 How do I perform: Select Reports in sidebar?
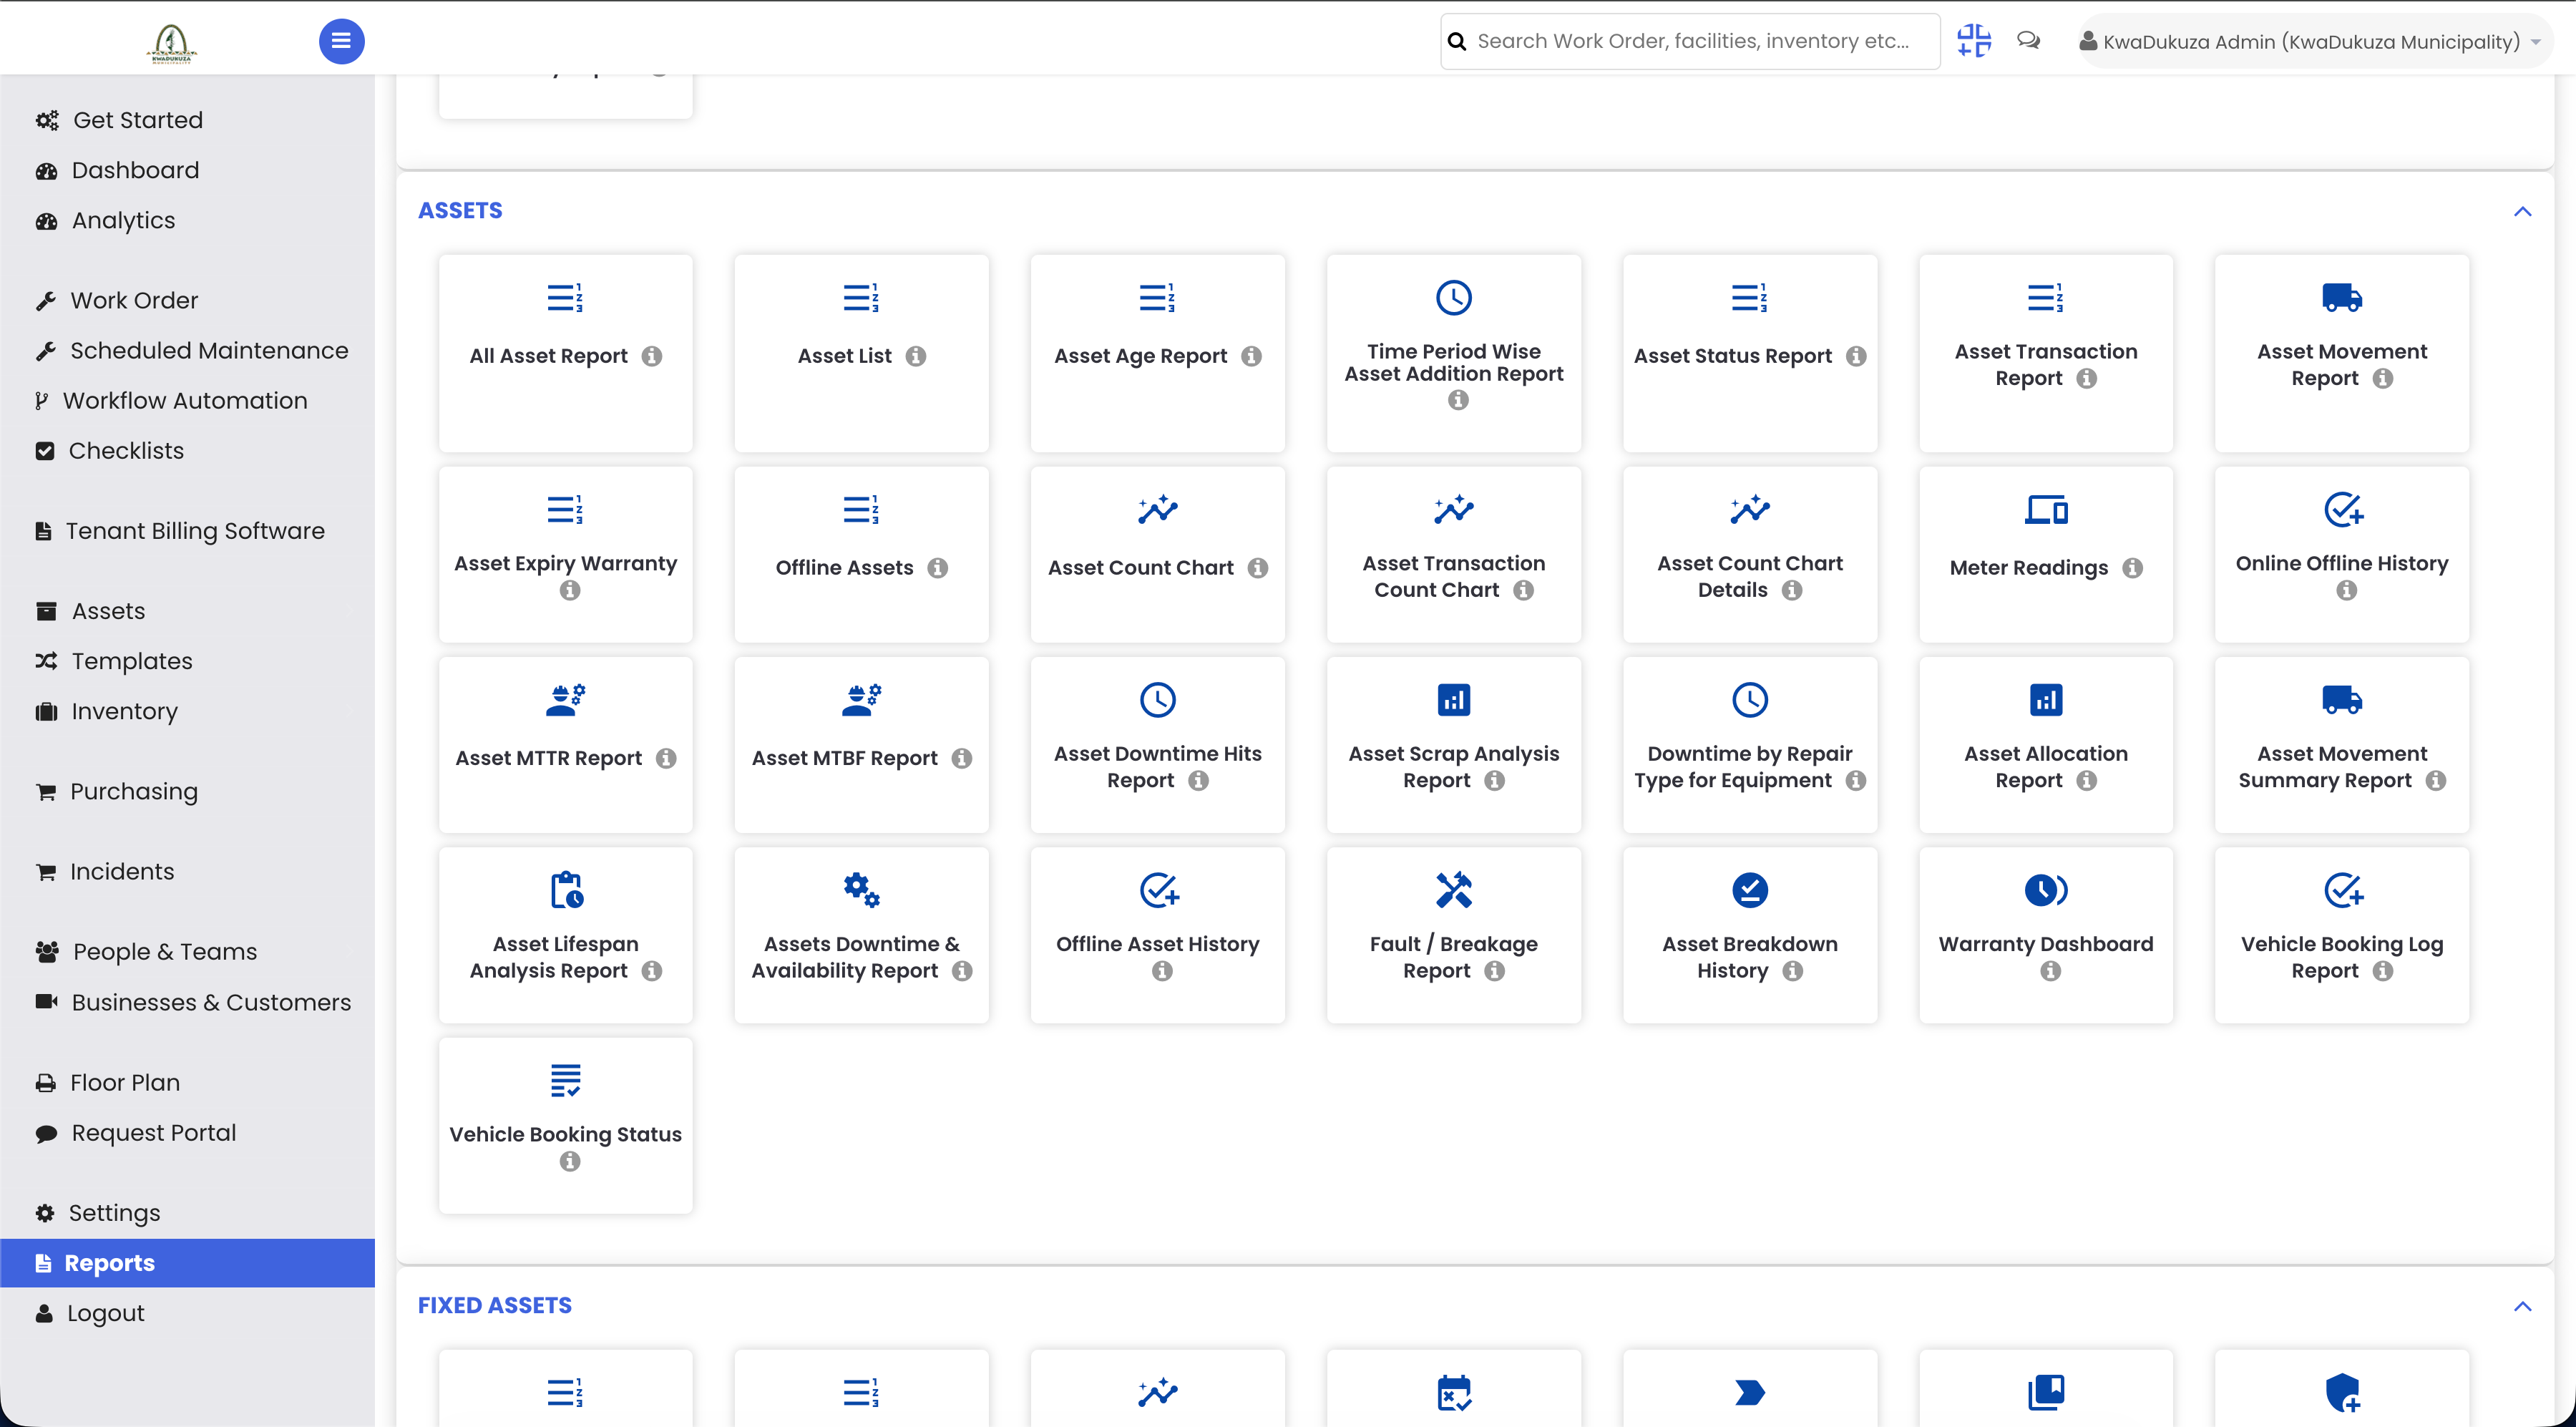(x=188, y=1263)
